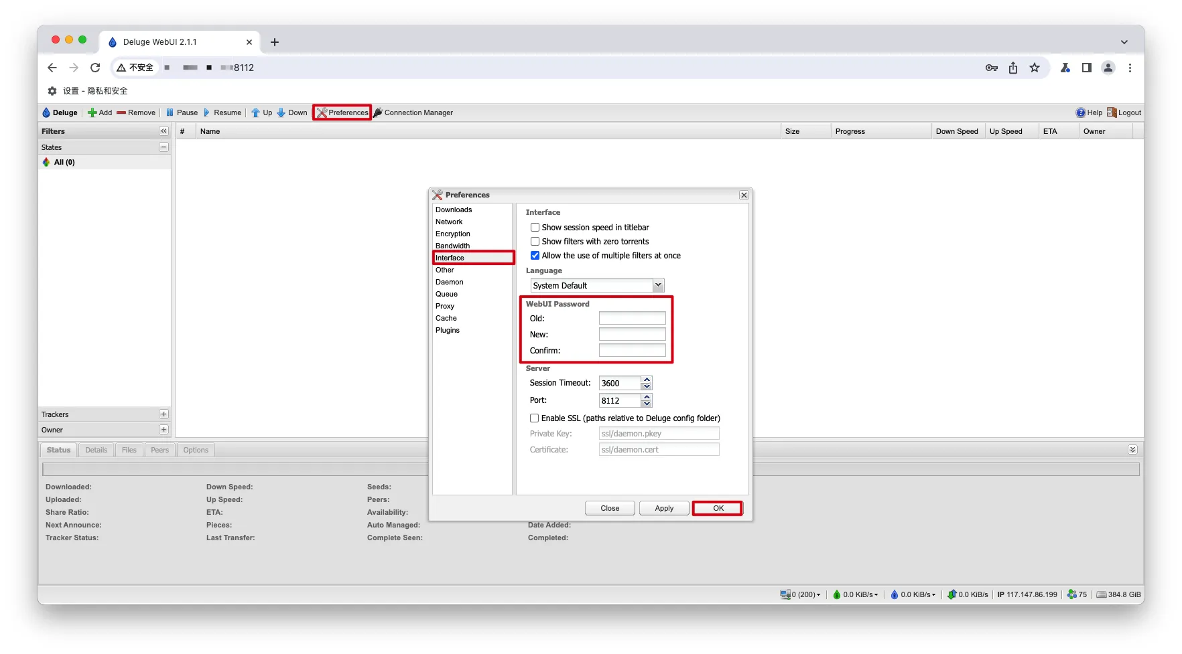Screen dimensions: 1182x654
Task: Go back in browser history
Action: pyautogui.click(x=52, y=68)
